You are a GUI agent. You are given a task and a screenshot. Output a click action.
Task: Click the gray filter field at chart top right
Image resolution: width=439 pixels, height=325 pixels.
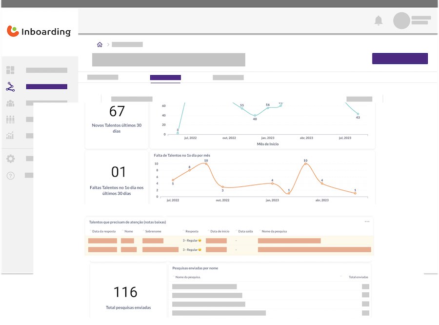click(359, 99)
